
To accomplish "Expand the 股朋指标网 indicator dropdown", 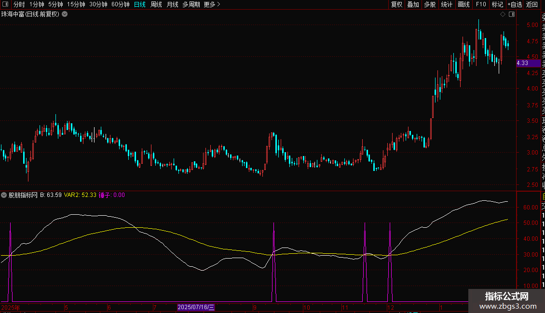I will coord(4,195).
